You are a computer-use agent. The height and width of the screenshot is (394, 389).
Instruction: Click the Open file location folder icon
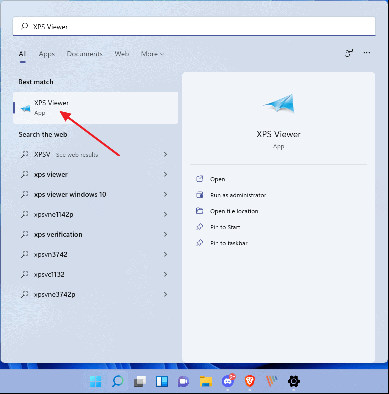click(x=200, y=211)
